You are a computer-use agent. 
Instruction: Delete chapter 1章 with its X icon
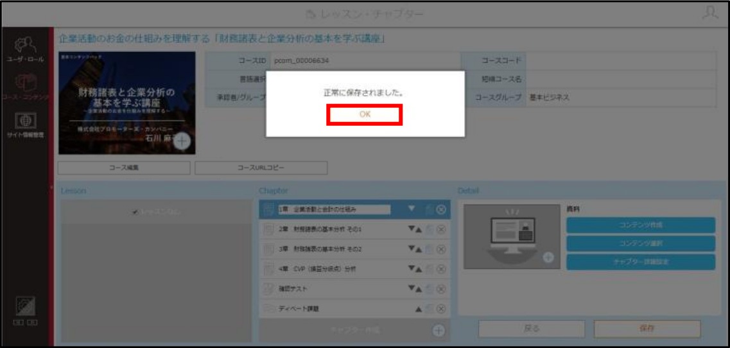coord(441,210)
